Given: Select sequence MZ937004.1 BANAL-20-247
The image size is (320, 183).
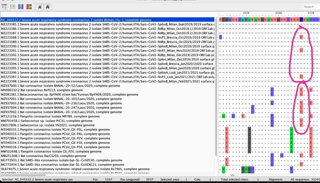Looking at the screenshot, I should pyautogui.click(x=107, y=108).
